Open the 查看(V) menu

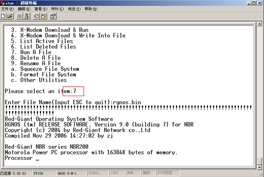41,9
